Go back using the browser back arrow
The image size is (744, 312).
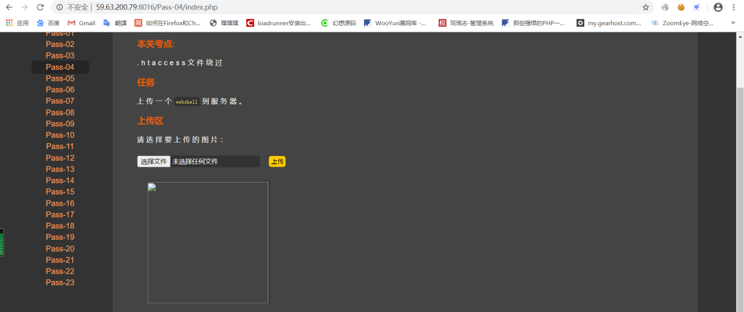click(x=9, y=8)
